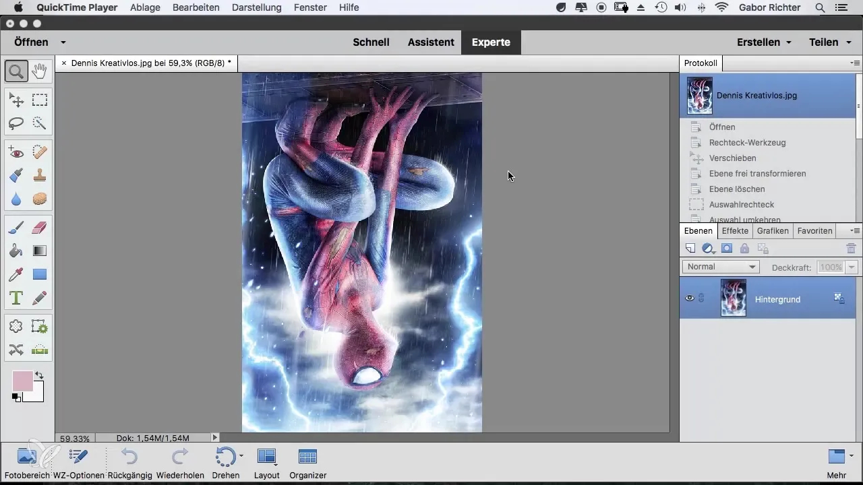This screenshot has width=863, height=485.
Task: Open the Protokoll panel options menu
Action: (855, 63)
